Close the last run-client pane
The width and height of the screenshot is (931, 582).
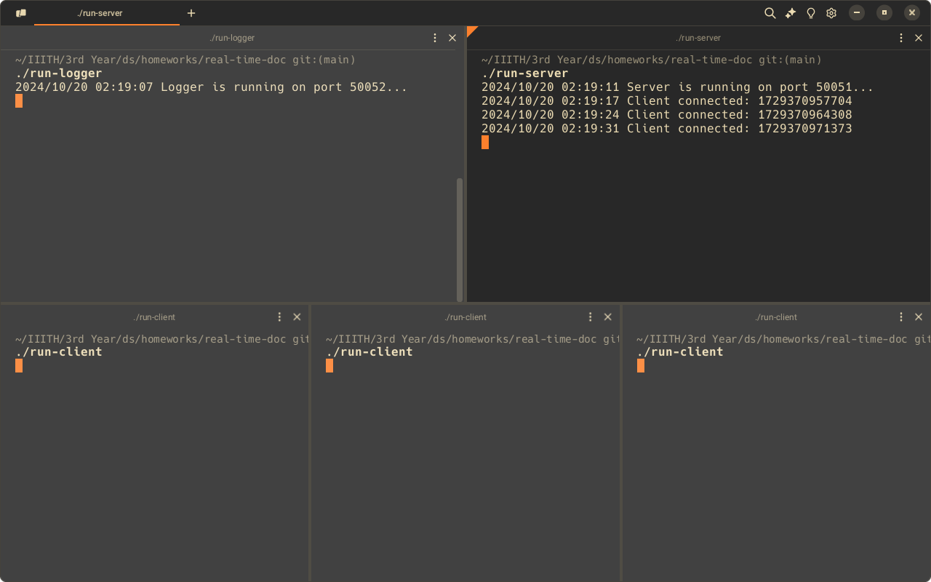click(919, 317)
